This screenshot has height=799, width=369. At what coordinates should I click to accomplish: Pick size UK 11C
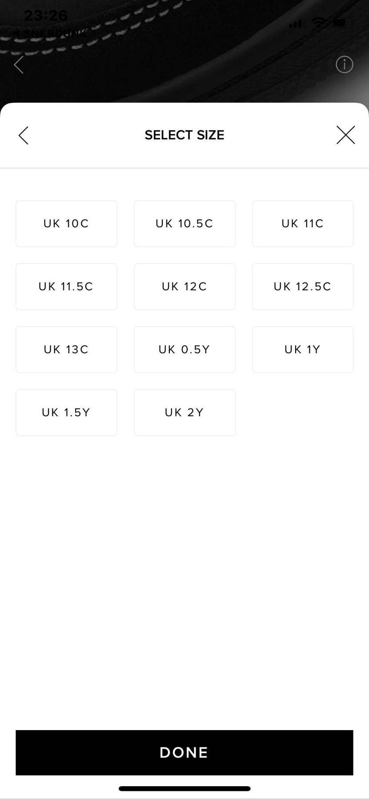point(303,224)
